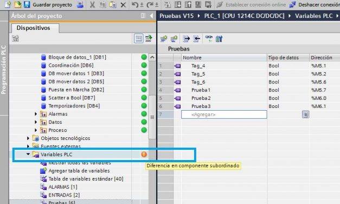Click the monitor all glasses icon

coord(209,39)
